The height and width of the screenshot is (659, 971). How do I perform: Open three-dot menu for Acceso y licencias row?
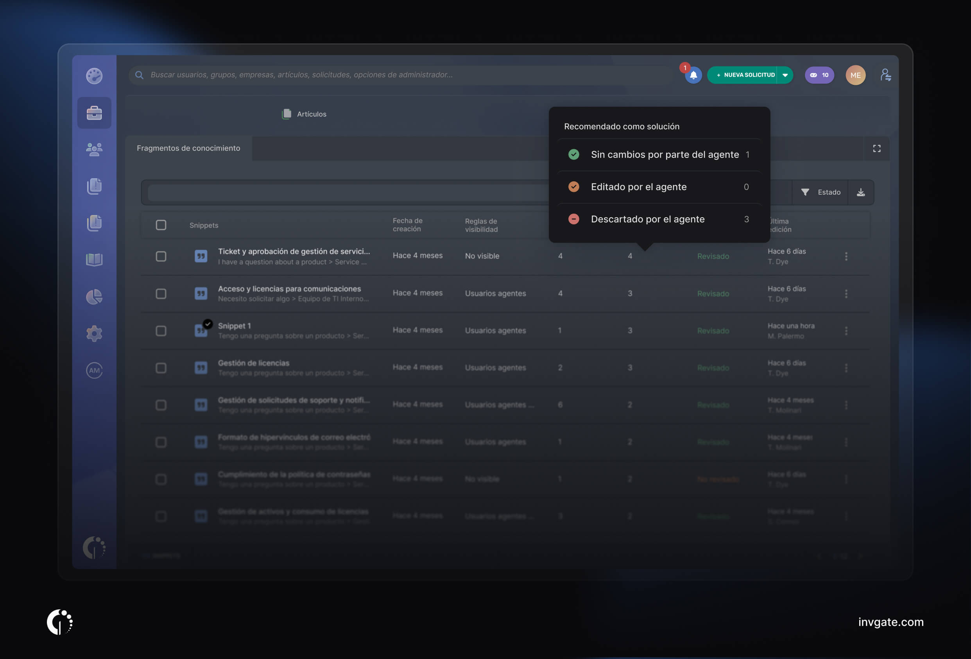pos(846,294)
